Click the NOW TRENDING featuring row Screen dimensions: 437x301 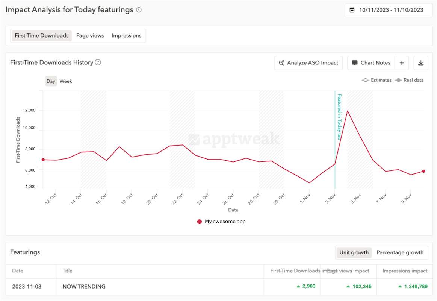pos(84,287)
